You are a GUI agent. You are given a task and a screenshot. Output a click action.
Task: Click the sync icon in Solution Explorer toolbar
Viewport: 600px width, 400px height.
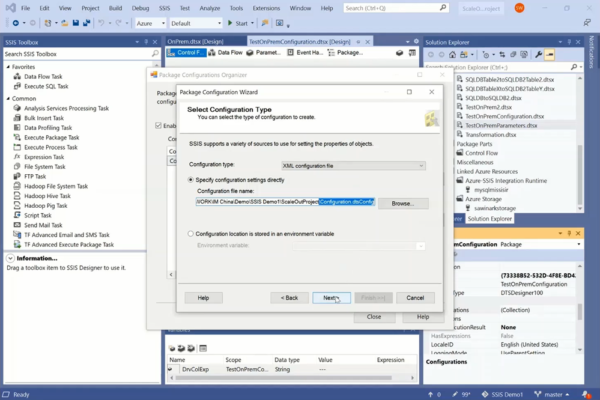502,55
